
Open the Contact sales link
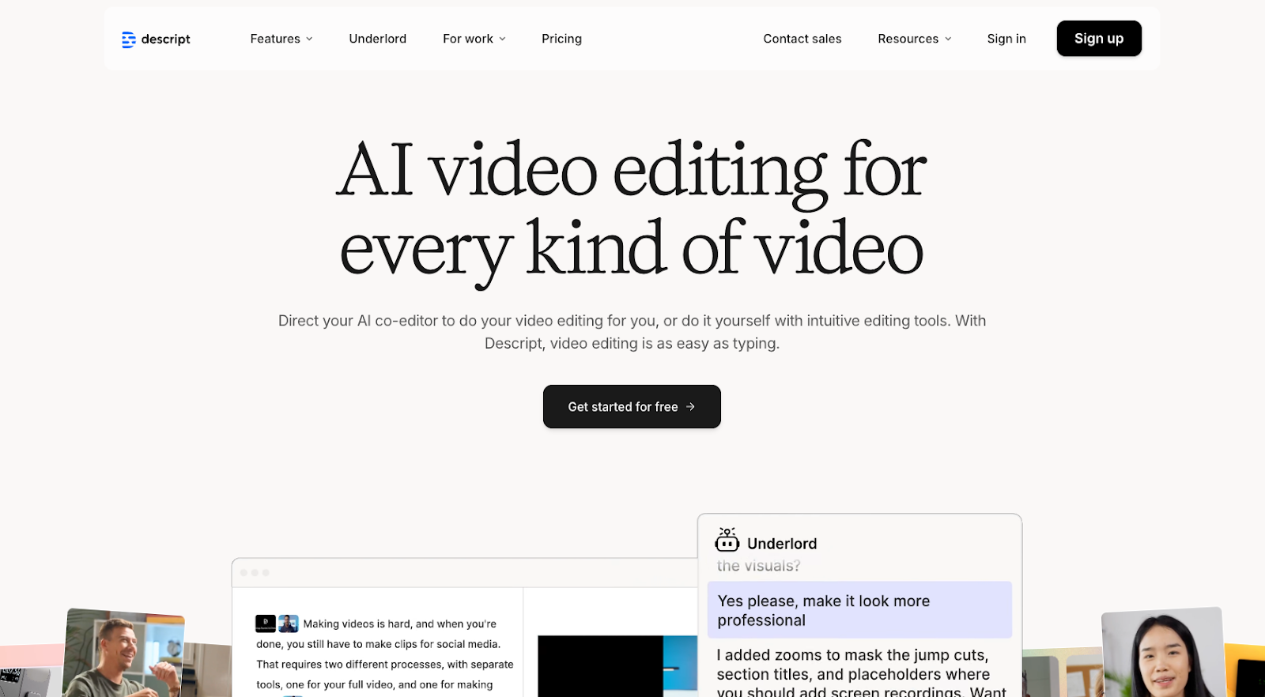pyautogui.click(x=802, y=39)
